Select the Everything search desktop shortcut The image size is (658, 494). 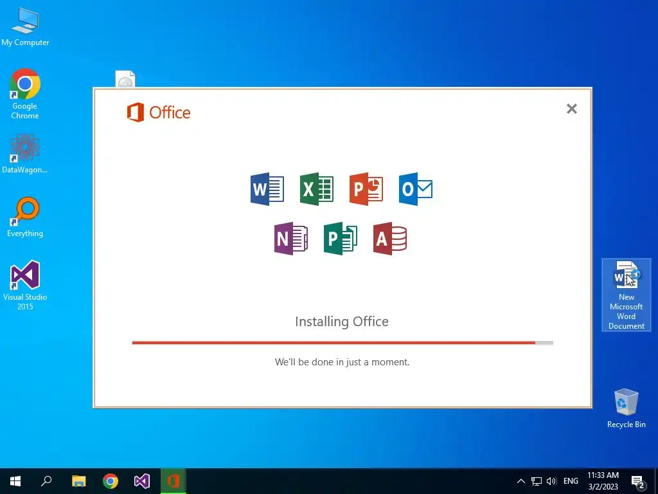[x=25, y=217]
